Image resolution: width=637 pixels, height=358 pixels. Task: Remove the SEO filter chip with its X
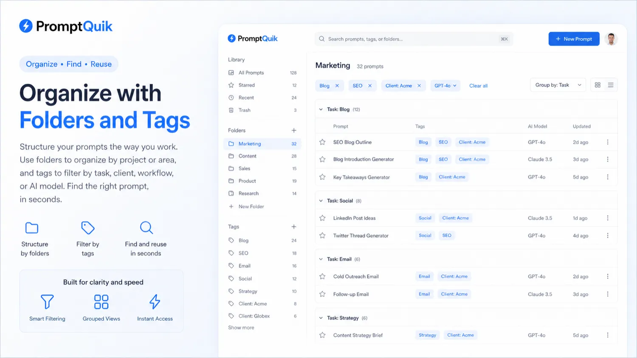tap(370, 86)
